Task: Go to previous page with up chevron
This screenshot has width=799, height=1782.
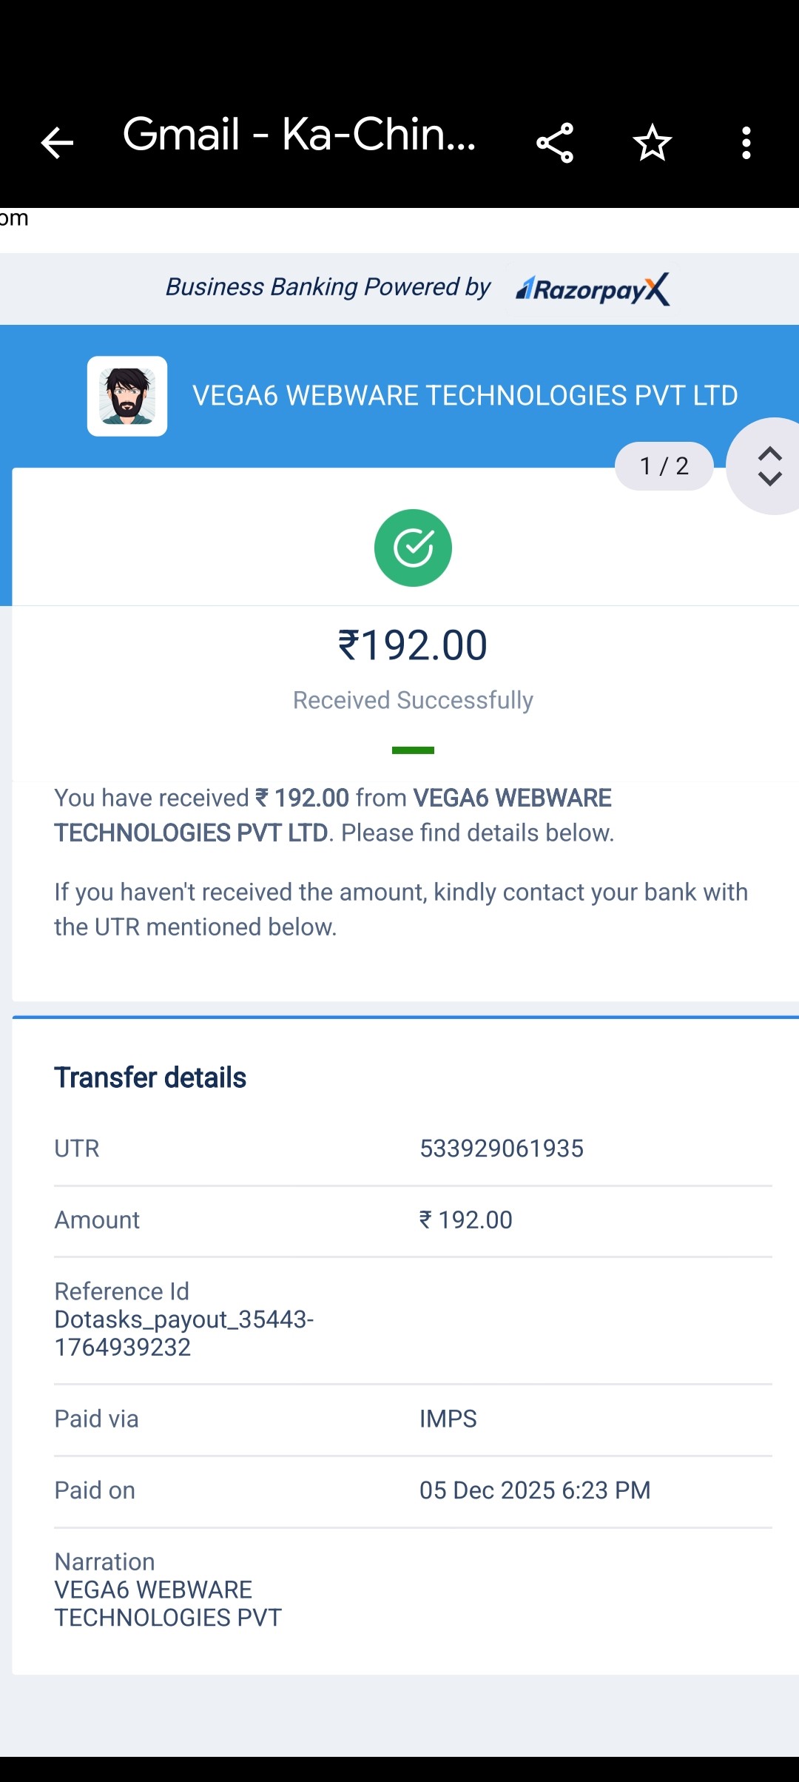Action: tap(770, 454)
